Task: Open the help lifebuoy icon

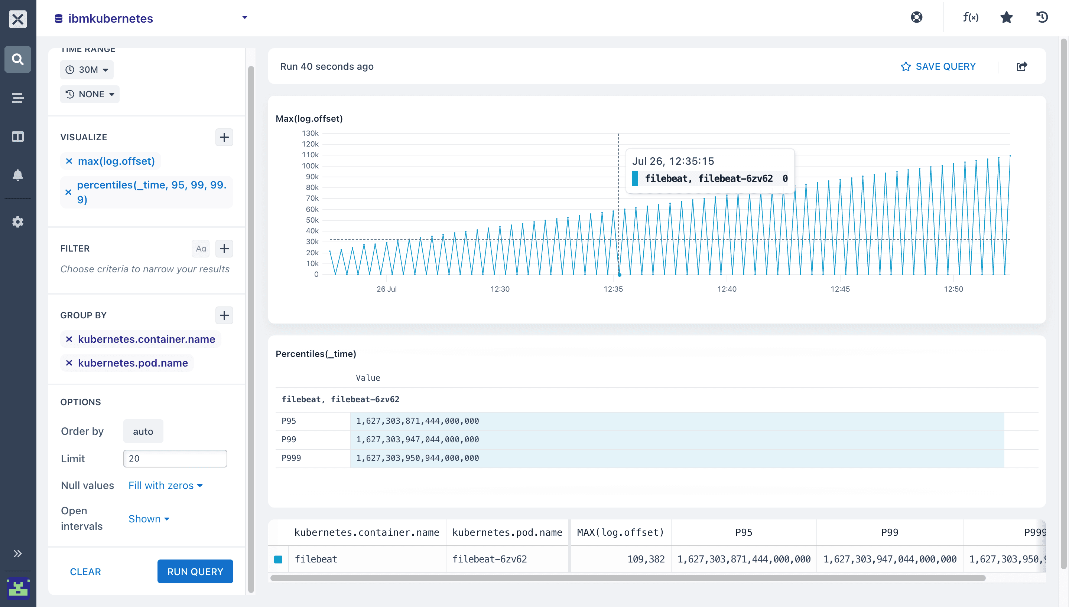Action: (917, 17)
